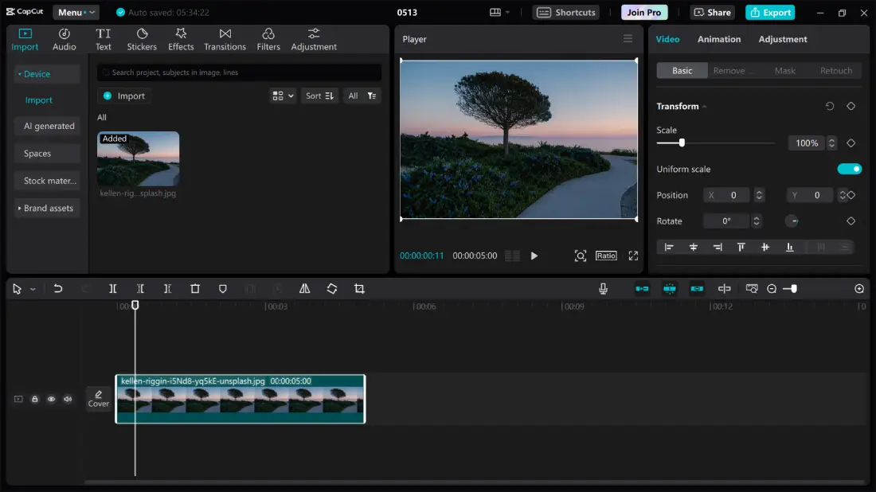Click the Split tool in timeline toolbar
This screenshot has width=876, height=492.
pos(113,289)
